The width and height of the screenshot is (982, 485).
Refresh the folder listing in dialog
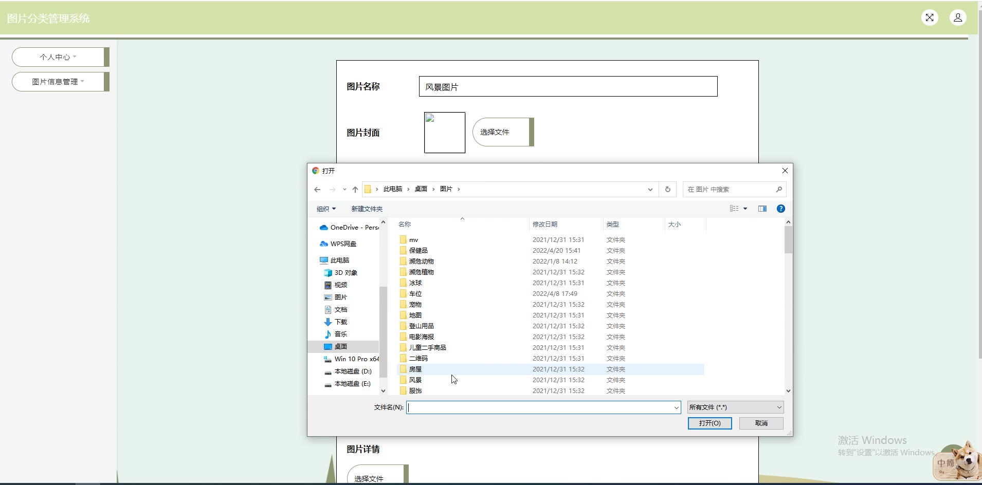668,190
